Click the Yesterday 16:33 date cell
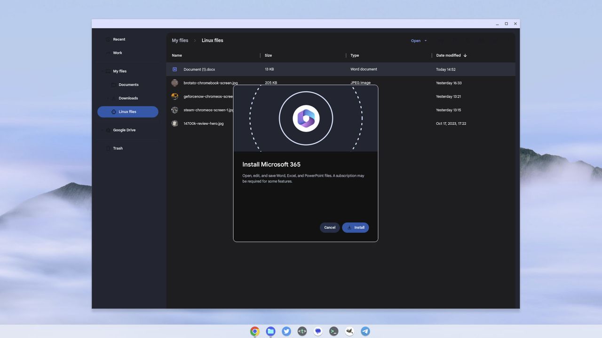This screenshot has height=338, width=602. [x=449, y=83]
